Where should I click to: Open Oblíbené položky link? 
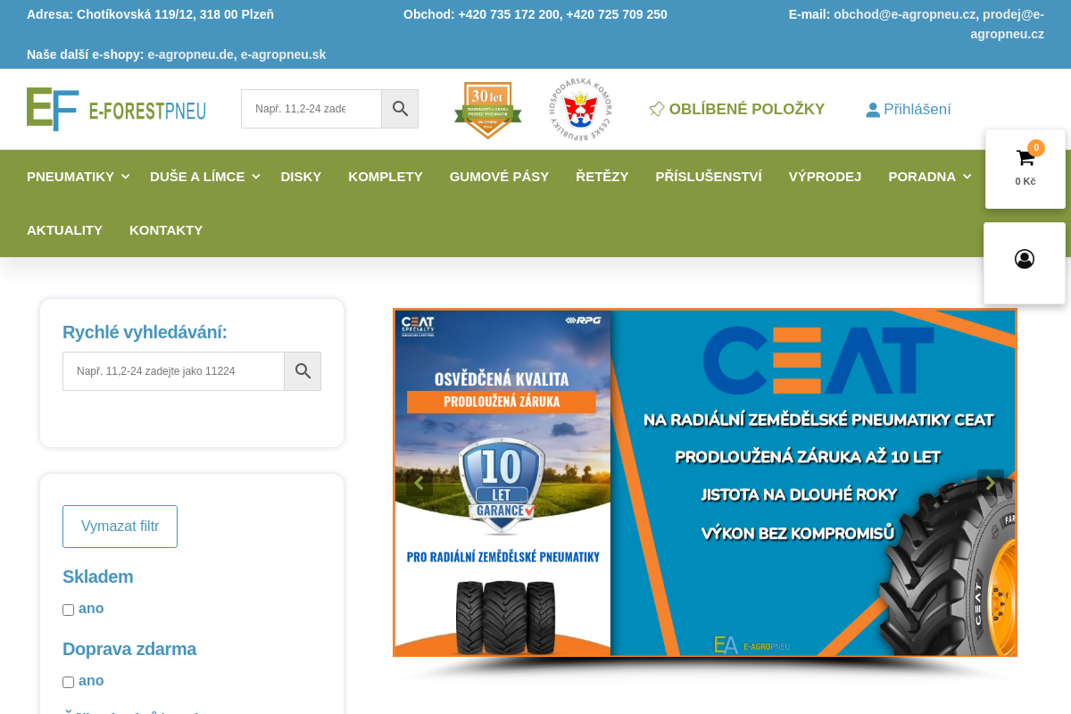pyautogui.click(x=747, y=109)
